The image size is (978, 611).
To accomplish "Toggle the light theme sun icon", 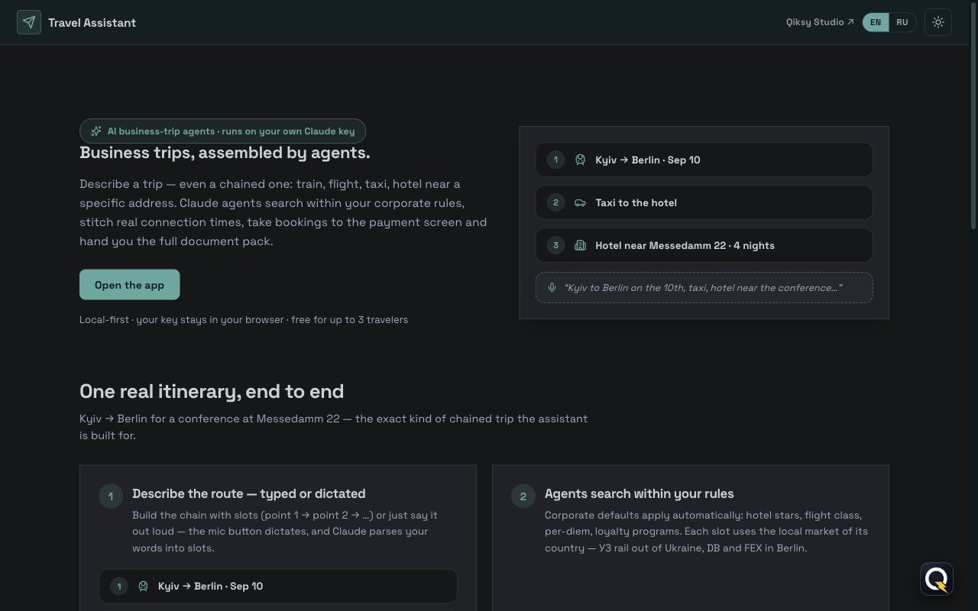I will coord(938,22).
